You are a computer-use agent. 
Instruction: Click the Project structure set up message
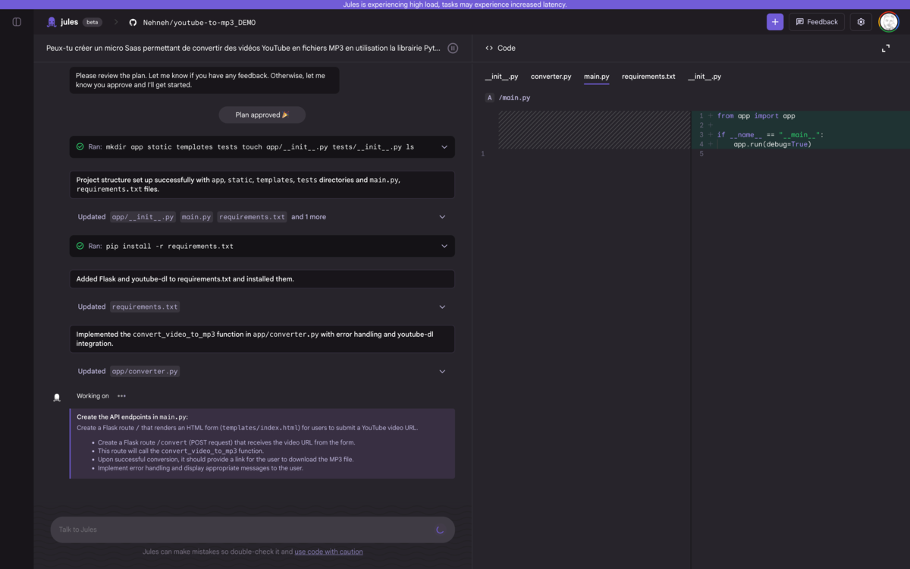pyautogui.click(x=262, y=184)
